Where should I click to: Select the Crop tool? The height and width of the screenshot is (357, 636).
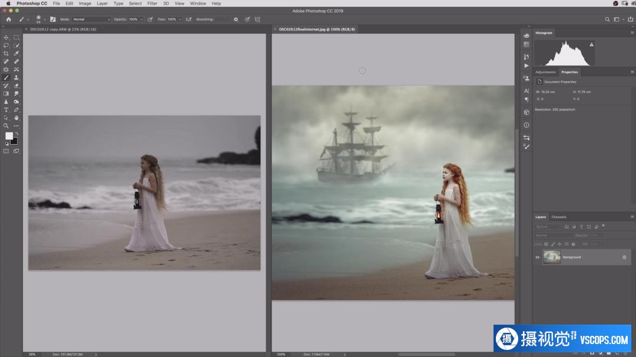[6, 54]
